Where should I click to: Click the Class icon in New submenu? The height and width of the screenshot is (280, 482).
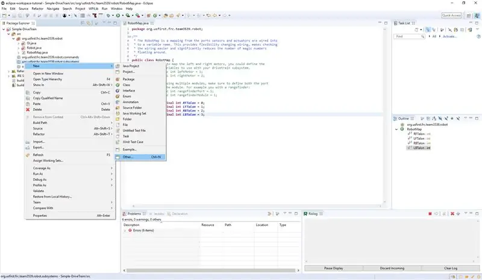[x=117, y=85]
